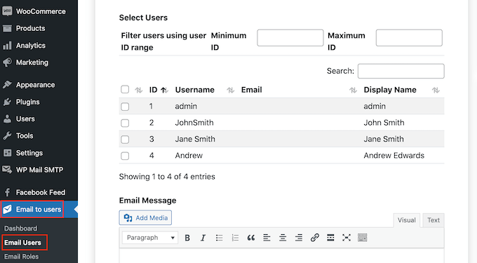Align text right in editor
Viewport: 477px width, 263px height.
[299, 238]
